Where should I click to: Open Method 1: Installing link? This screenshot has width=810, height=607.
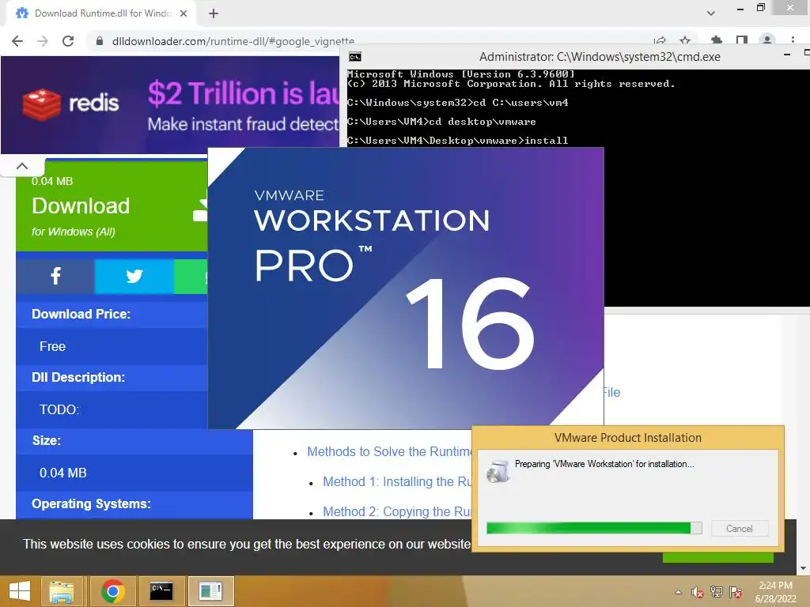coord(397,481)
